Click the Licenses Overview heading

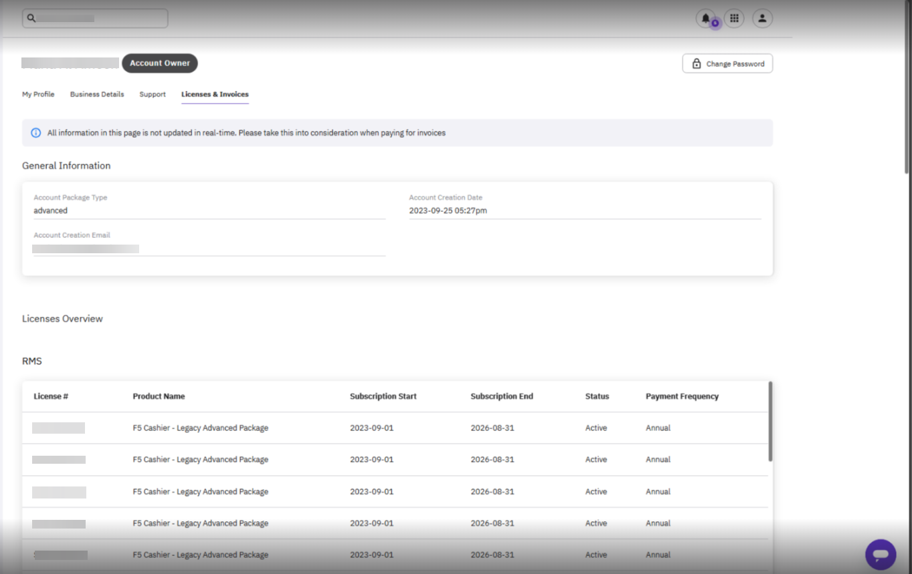coord(62,319)
